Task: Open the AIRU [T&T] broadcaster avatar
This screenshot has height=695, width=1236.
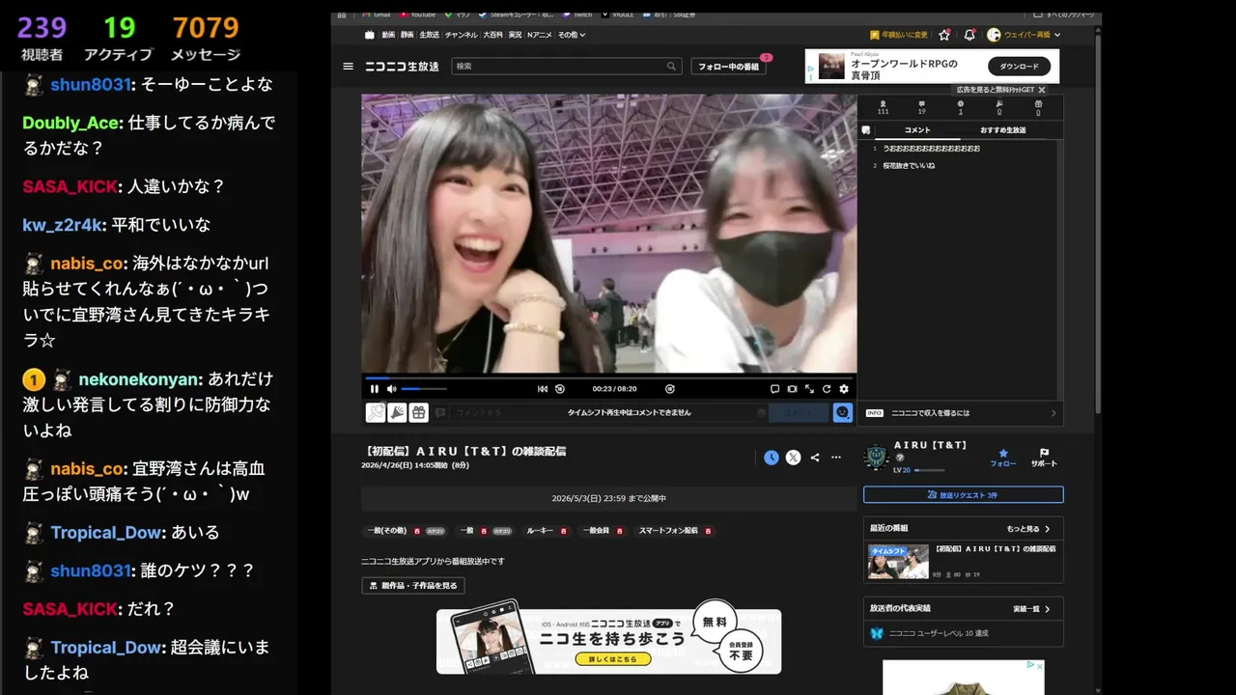Action: 876,458
